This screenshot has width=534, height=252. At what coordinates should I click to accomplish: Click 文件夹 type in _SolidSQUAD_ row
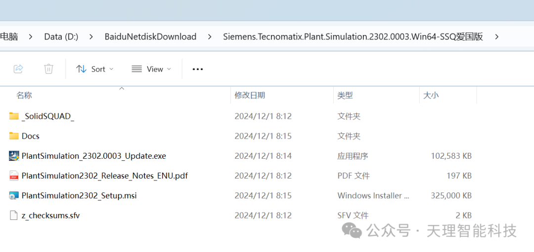pyautogui.click(x=349, y=116)
